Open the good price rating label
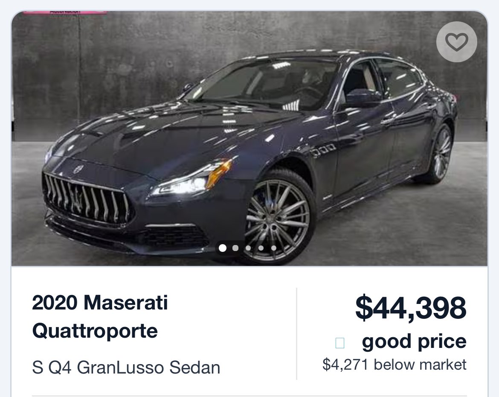Screen dimensions: 499x397 pos(414,341)
